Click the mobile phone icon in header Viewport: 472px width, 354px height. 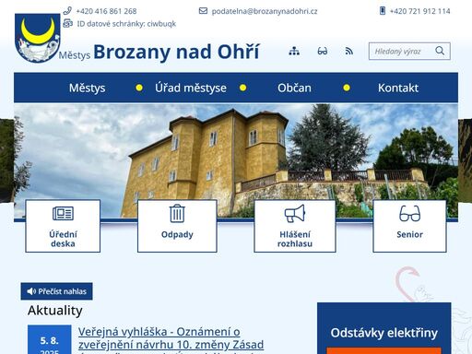[x=383, y=11]
